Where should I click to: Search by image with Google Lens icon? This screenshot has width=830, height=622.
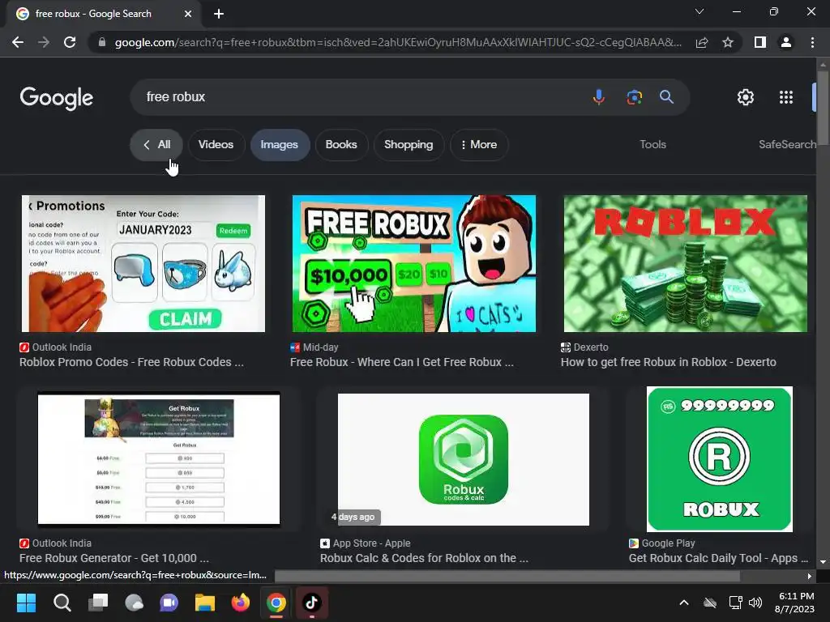[x=634, y=97]
